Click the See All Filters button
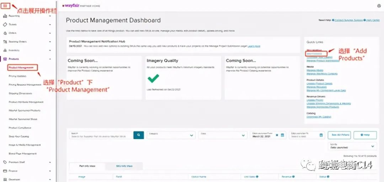The height and width of the screenshot is (182, 384). pos(339,135)
